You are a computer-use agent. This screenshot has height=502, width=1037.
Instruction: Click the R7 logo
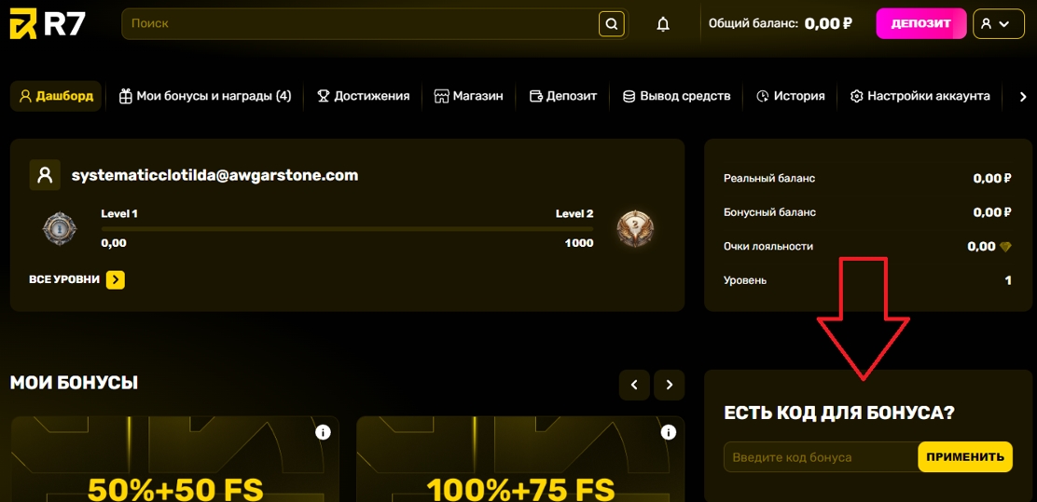click(x=48, y=24)
